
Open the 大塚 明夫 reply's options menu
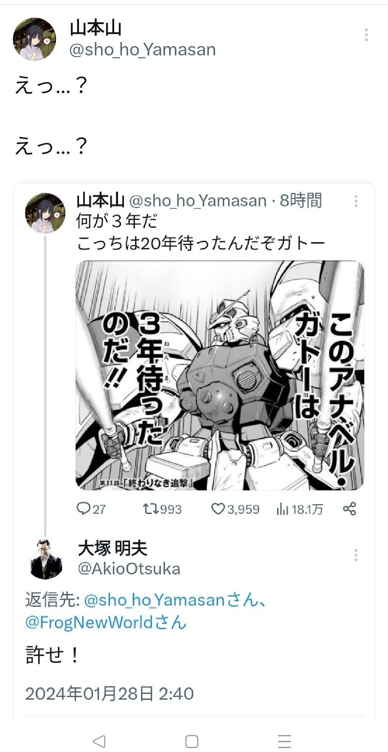(x=356, y=555)
